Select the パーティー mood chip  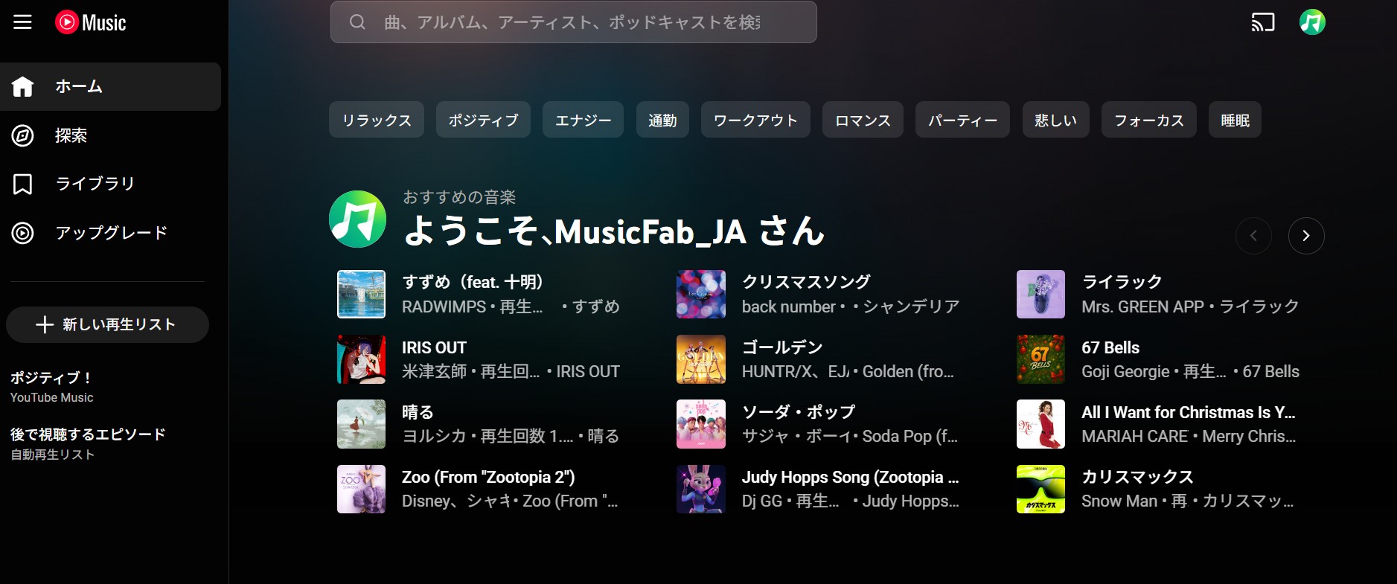point(962,120)
